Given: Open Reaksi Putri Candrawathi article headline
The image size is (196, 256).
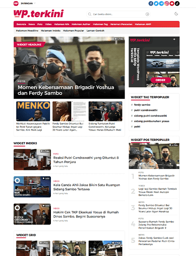Looking at the screenshot, I should 86,160.
